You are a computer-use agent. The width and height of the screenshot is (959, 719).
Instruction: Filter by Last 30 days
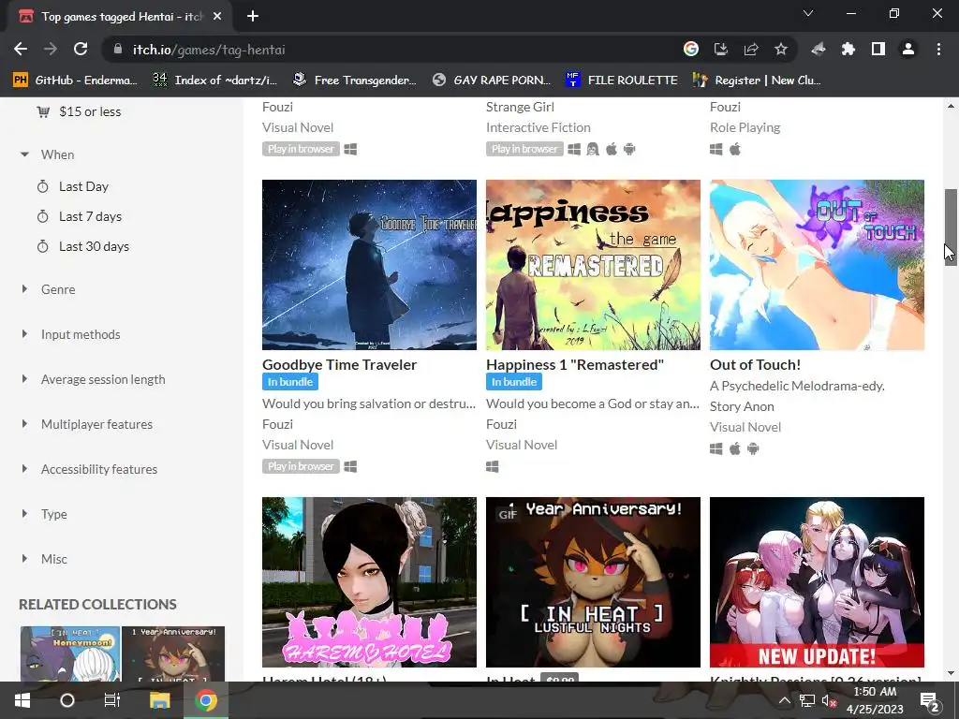[95, 246]
